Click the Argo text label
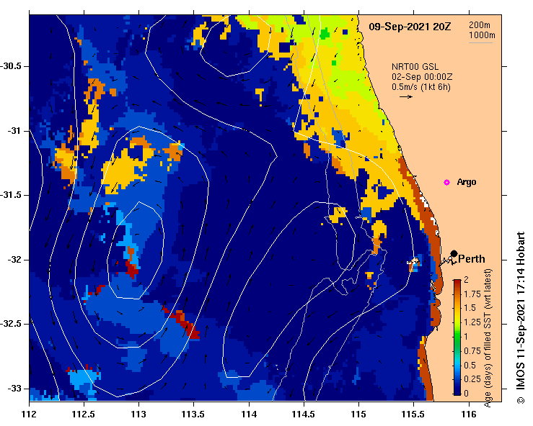This screenshot has height=426, width=533. point(467,182)
